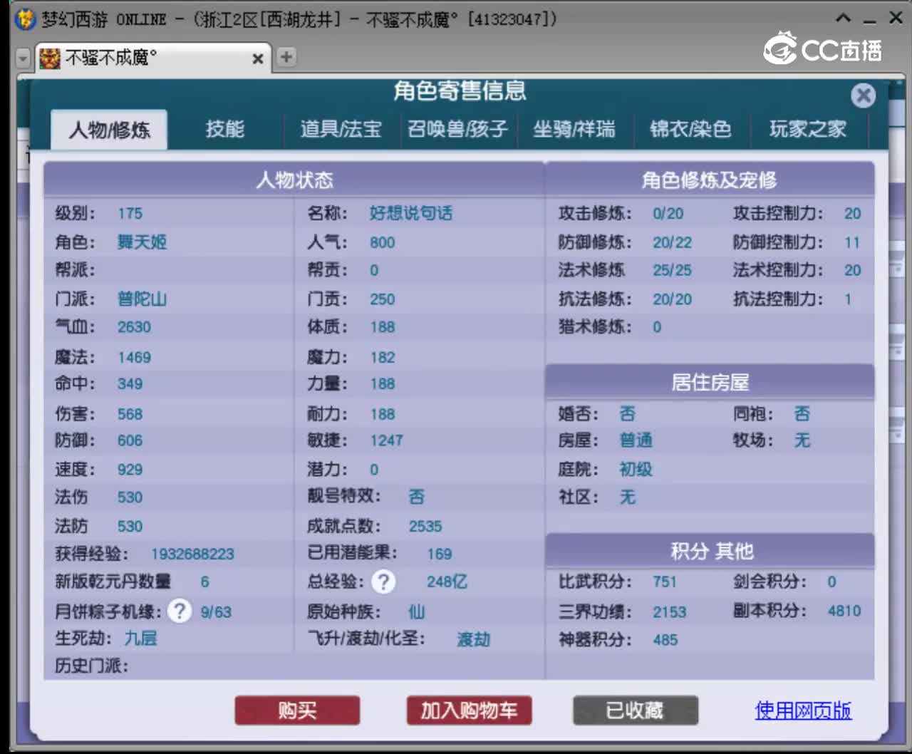912x754 pixels.
Task: Select the 不骚不成魔 window tab
Action: click(153, 58)
